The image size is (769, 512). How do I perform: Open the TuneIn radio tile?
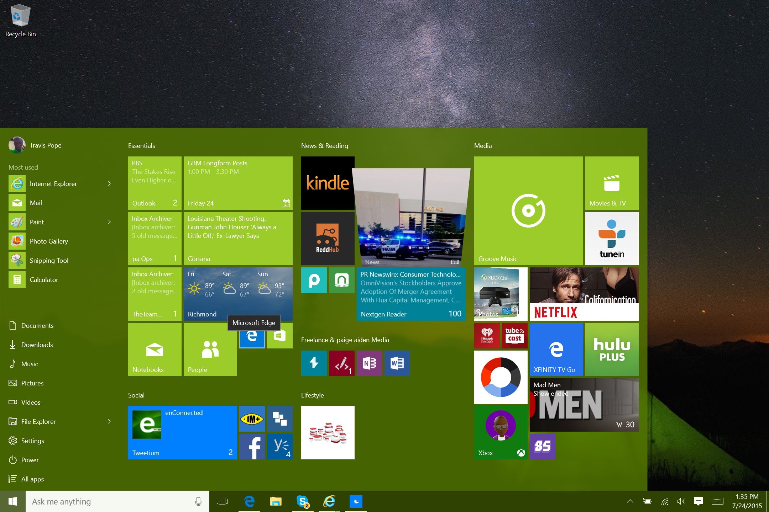click(612, 238)
